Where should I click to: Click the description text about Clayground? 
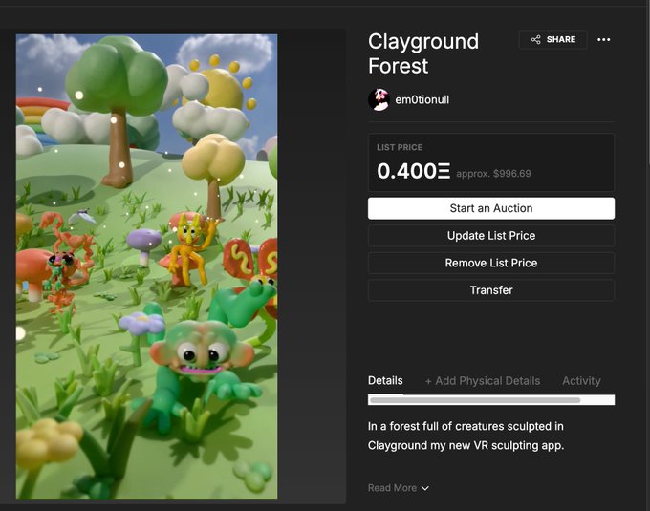(466, 436)
